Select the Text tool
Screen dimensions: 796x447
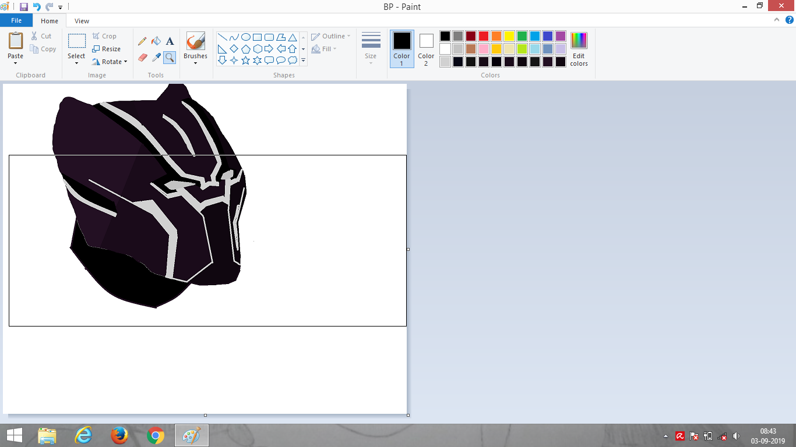[170, 41]
